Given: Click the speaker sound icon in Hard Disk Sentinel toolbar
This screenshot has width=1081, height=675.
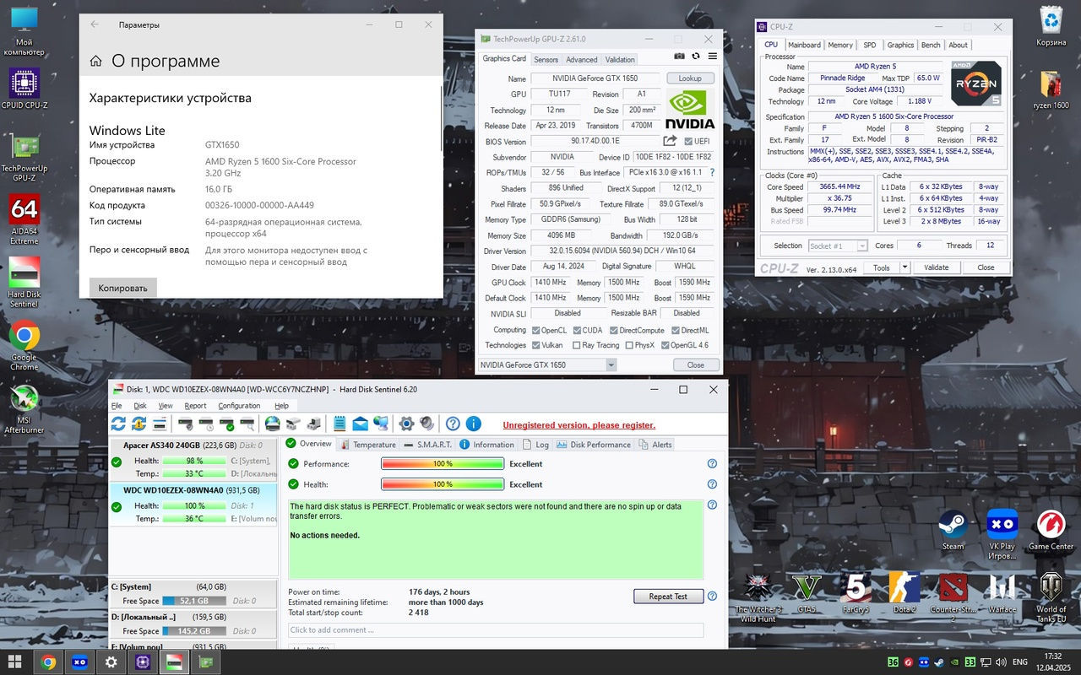Looking at the screenshot, I should [x=426, y=424].
